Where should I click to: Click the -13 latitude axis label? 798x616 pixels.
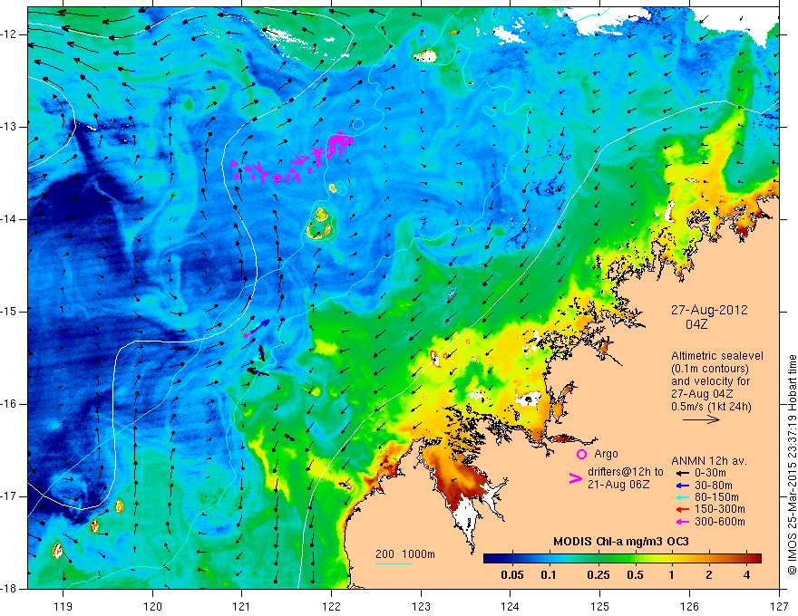coord(9,127)
